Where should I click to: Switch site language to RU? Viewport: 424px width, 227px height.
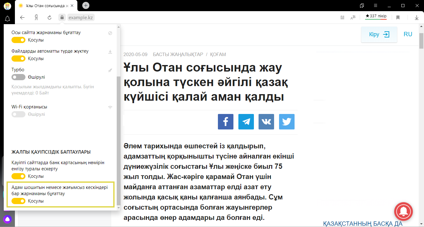tap(408, 34)
